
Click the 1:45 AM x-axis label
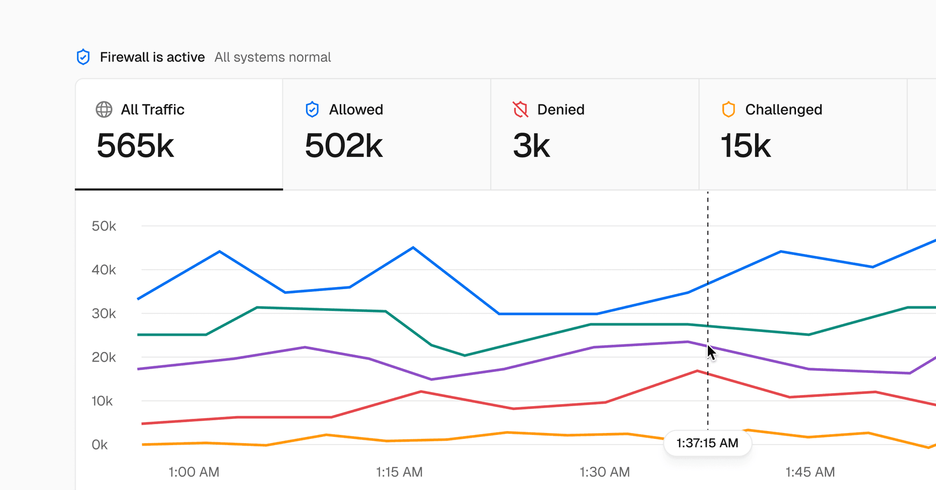810,472
